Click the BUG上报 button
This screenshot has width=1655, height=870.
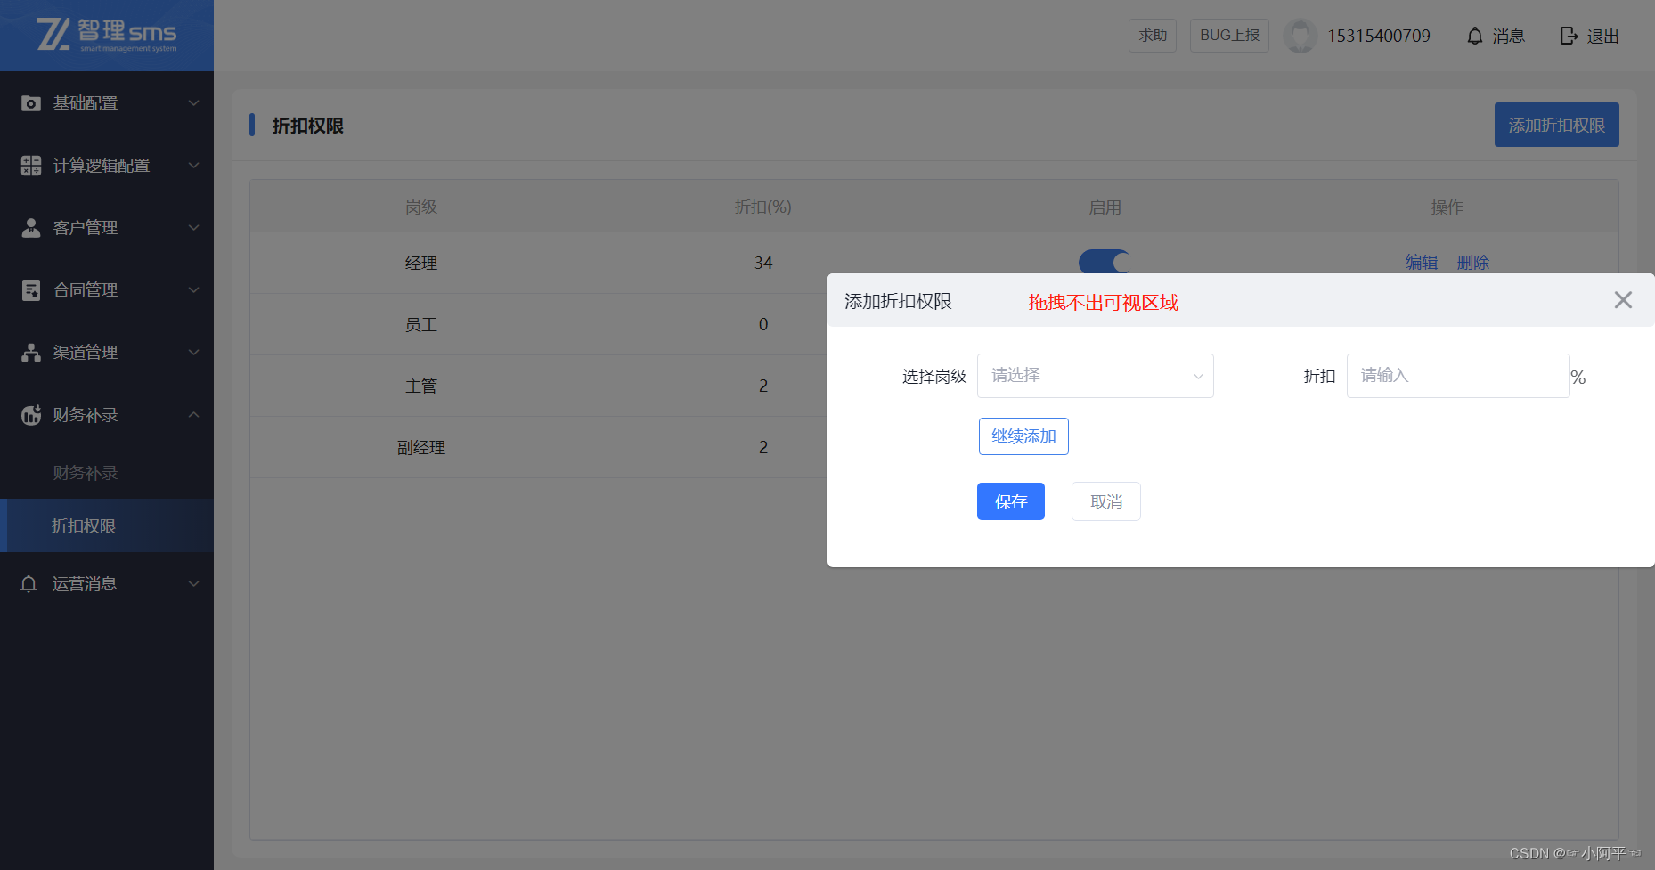[x=1229, y=36]
